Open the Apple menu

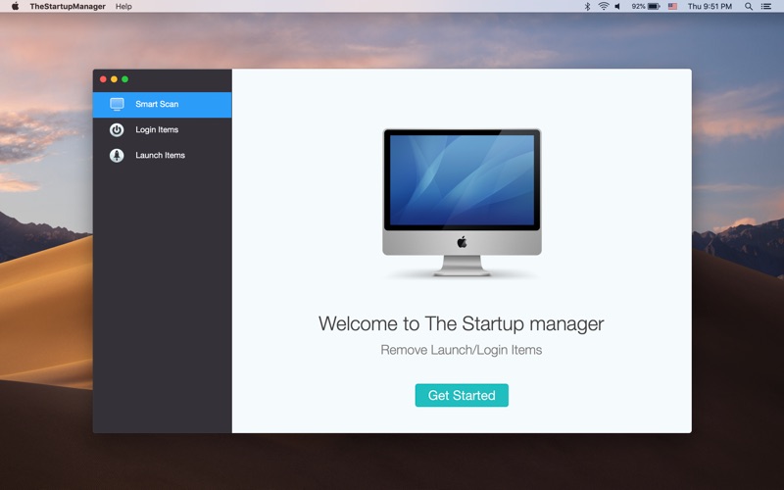point(15,6)
